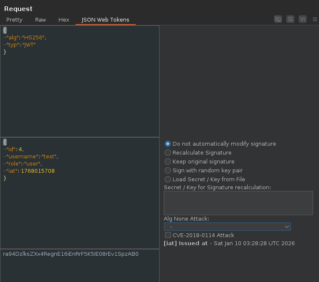
Task: Click the Issued at timestamp text
Action: 229,243
